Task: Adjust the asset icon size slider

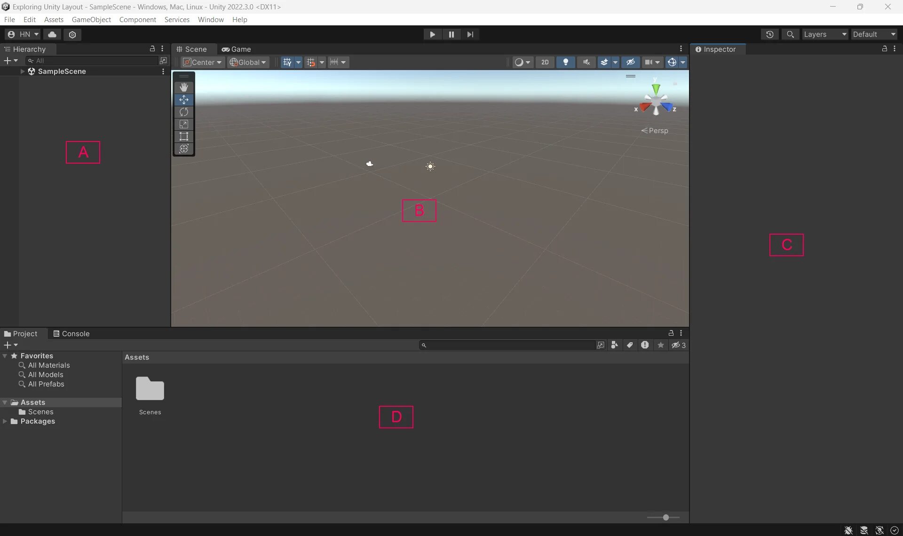Action: [x=665, y=517]
